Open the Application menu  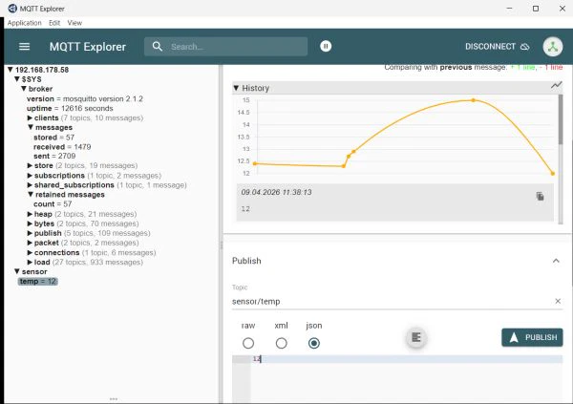(24, 22)
